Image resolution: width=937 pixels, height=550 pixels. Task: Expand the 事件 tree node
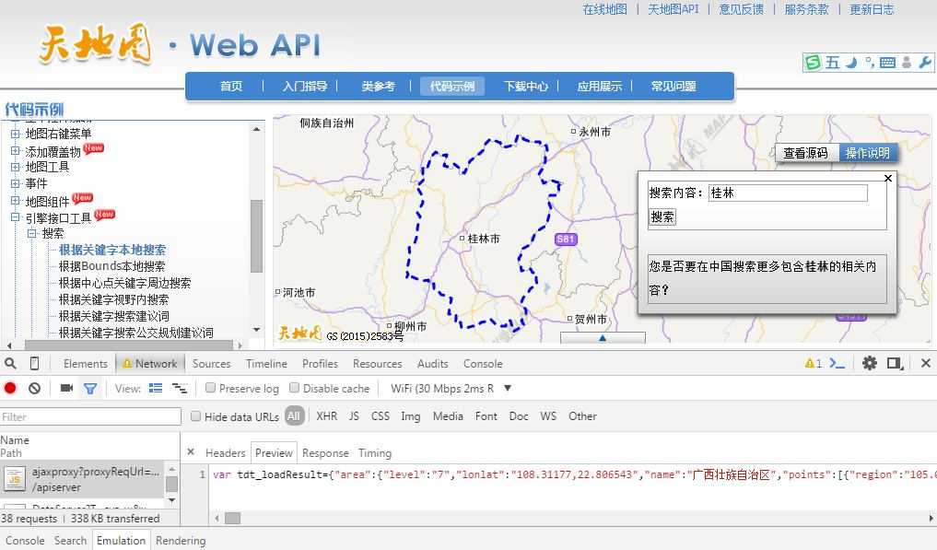pyautogui.click(x=15, y=183)
